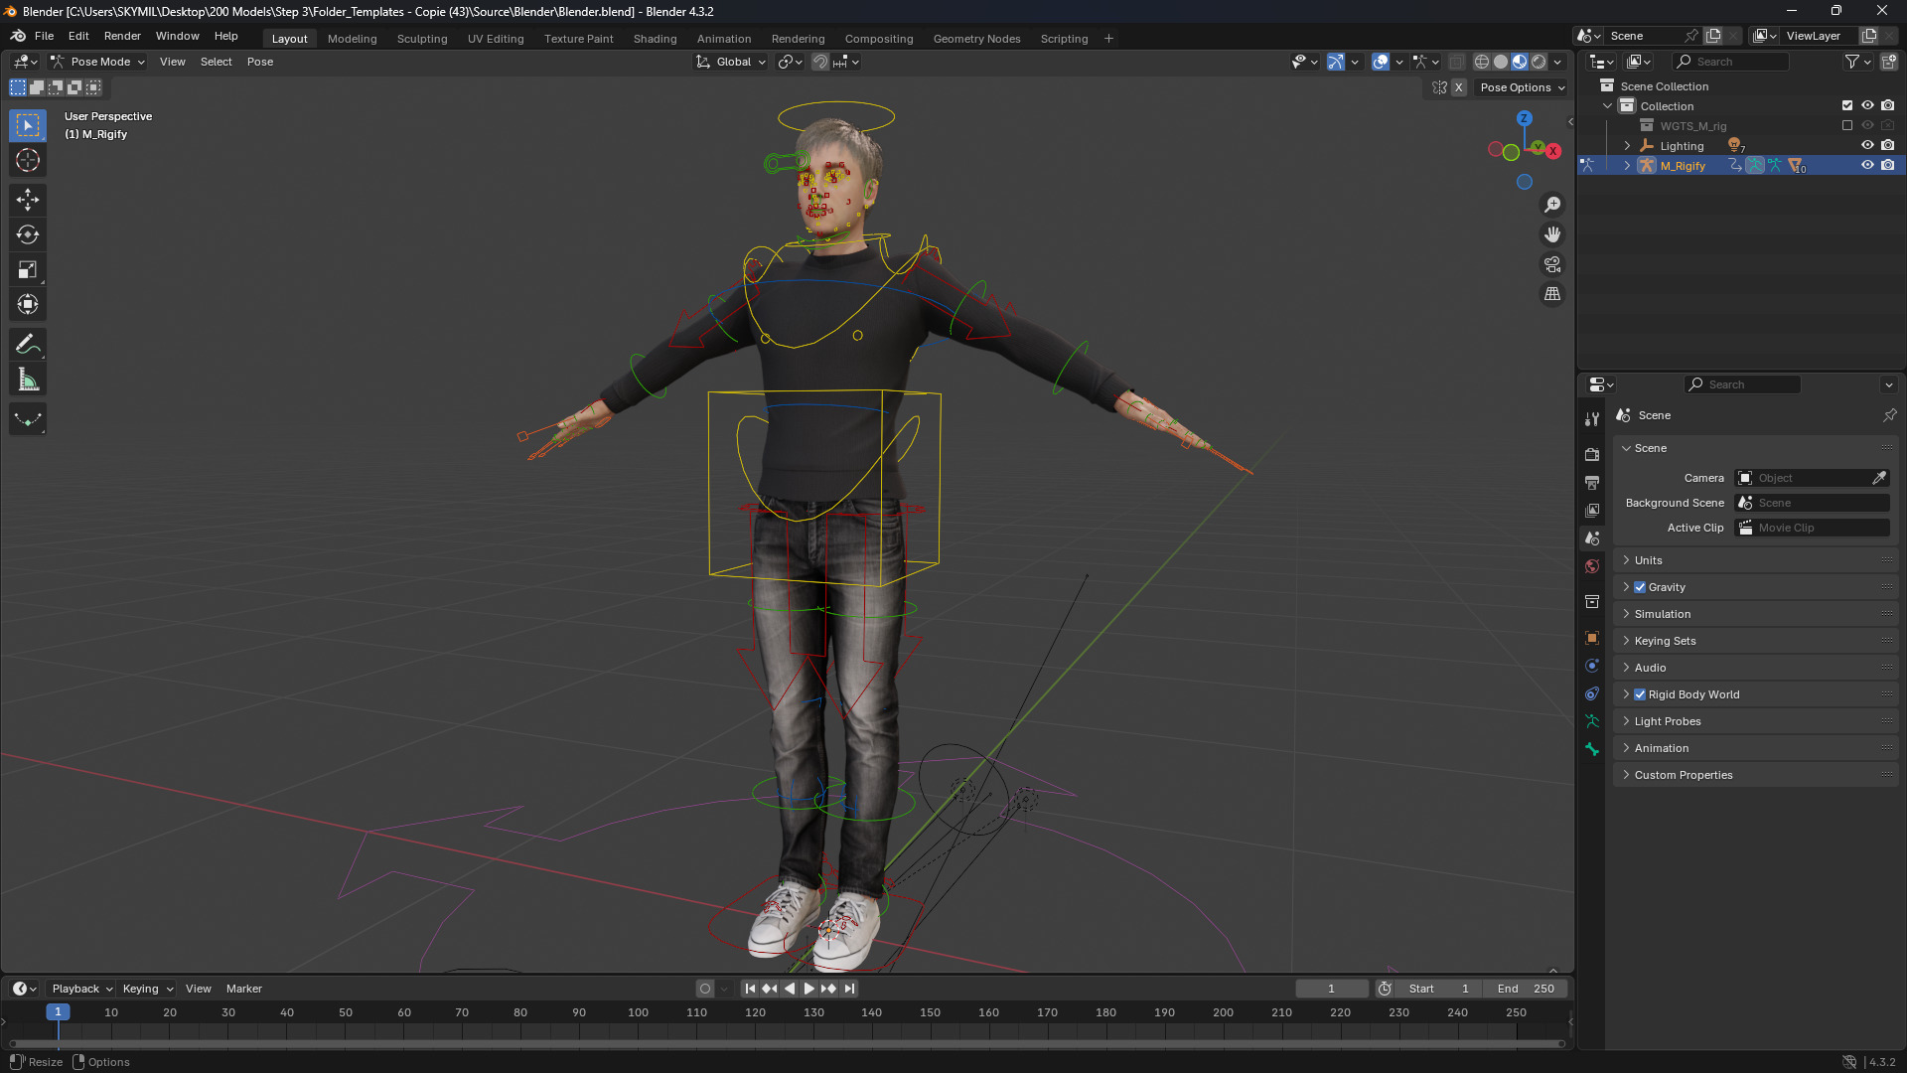The image size is (1907, 1073).
Task: Click the End frame field
Action: [1527, 989]
